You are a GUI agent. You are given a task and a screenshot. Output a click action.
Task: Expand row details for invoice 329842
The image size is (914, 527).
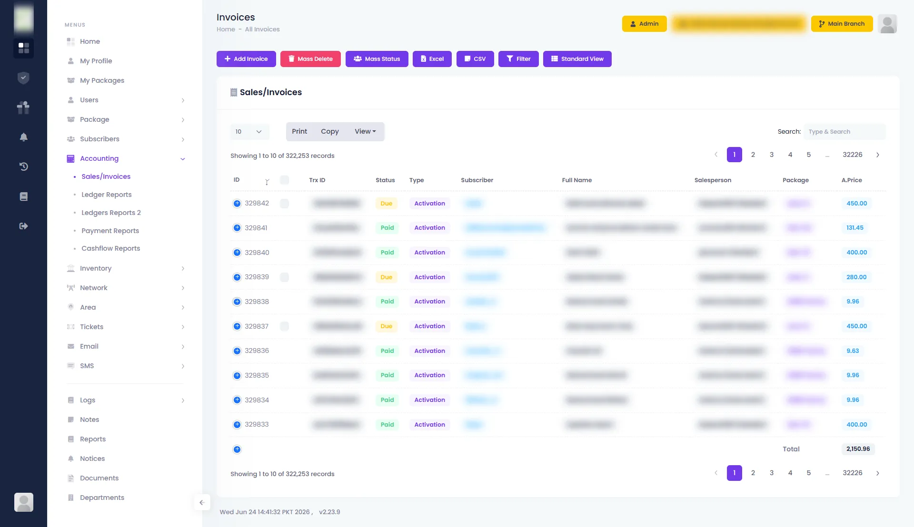237,204
